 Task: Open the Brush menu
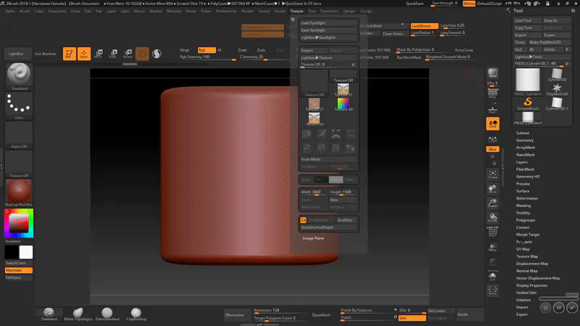(x=25, y=11)
